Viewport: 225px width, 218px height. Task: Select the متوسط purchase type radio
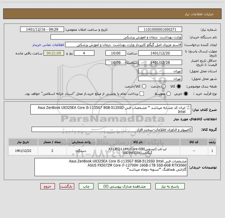169,94
